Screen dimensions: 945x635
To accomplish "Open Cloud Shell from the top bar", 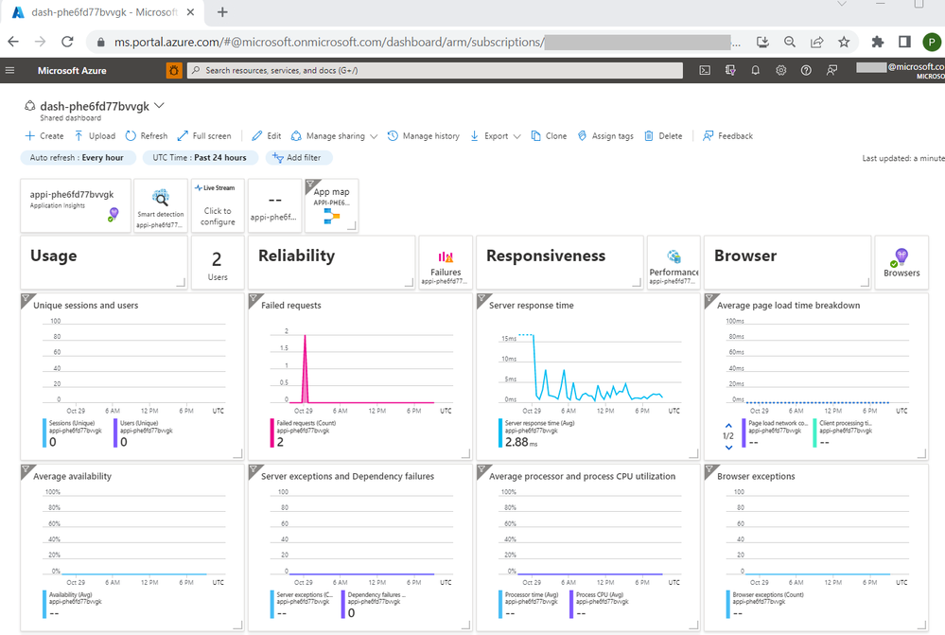I will [705, 71].
